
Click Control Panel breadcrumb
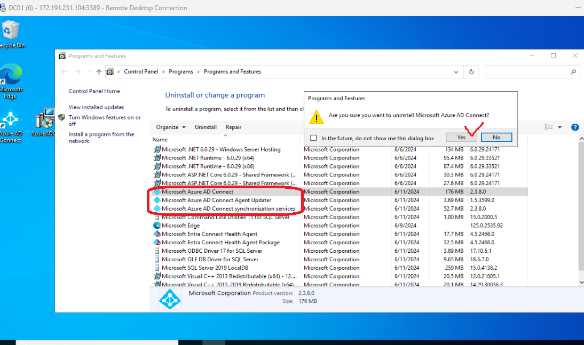click(x=141, y=72)
